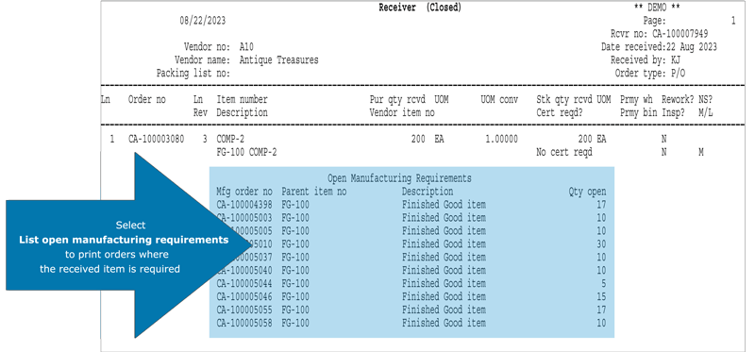Click mfg order CA-100004398

click(244, 205)
